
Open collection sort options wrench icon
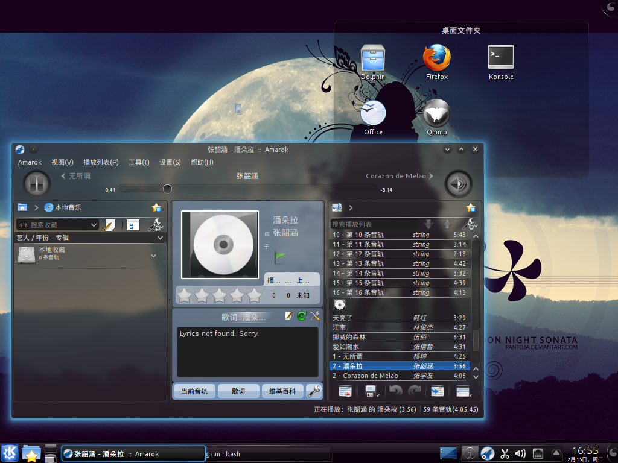pyautogui.click(x=155, y=225)
